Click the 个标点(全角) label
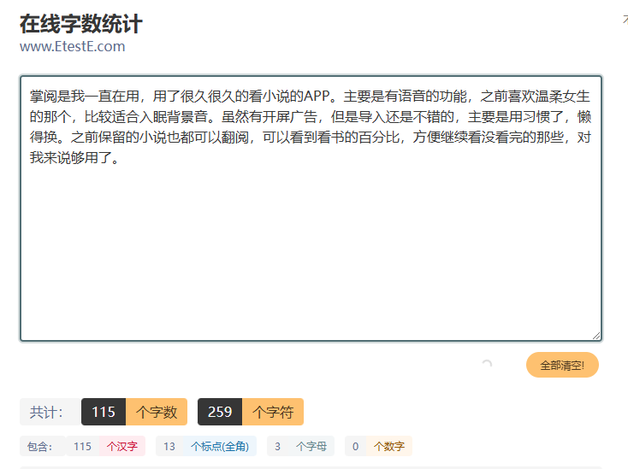Image resolution: width=628 pixels, height=469 pixels. pos(220,446)
